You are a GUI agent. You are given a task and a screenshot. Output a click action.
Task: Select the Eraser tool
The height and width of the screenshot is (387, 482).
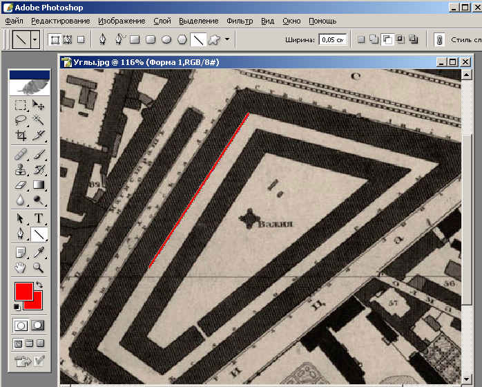tap(21, 185)
